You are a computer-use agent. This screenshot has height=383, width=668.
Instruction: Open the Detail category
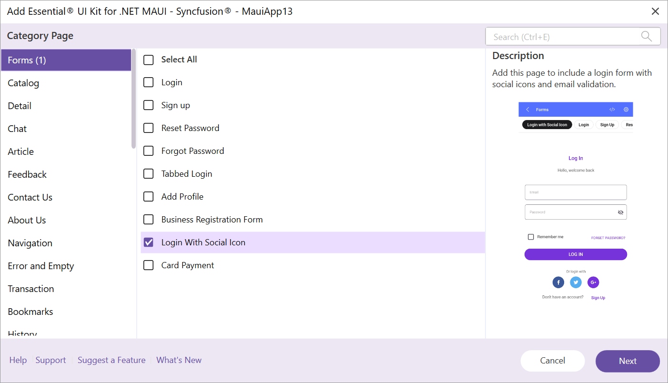[x=66, y=106]
